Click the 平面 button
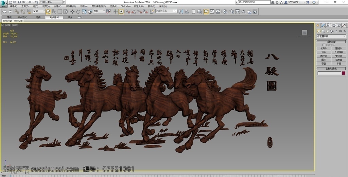 (338, 64)
